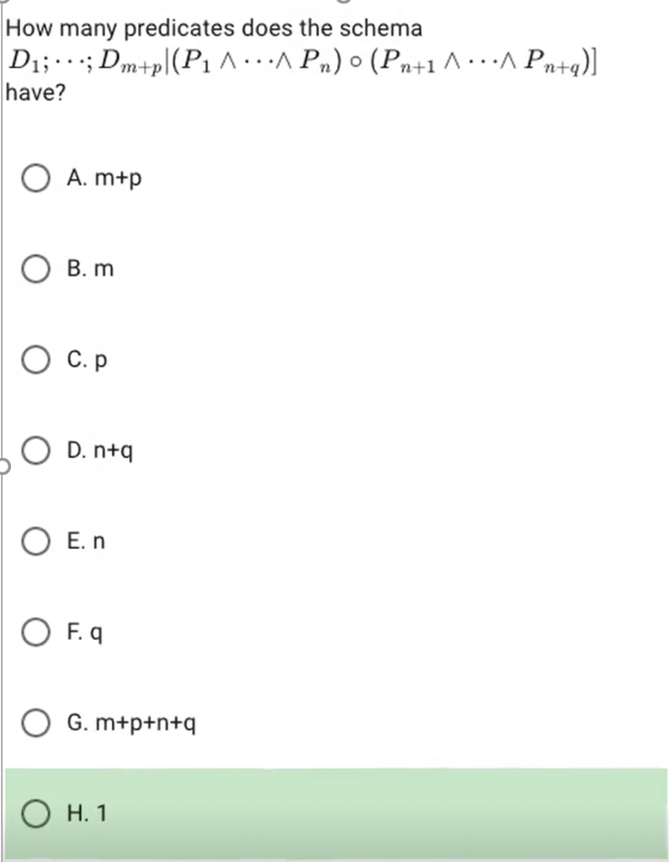Click the label text 'D. n+q'
The image size is (669, 862).
pyautogui.click(x=99, y=450)
